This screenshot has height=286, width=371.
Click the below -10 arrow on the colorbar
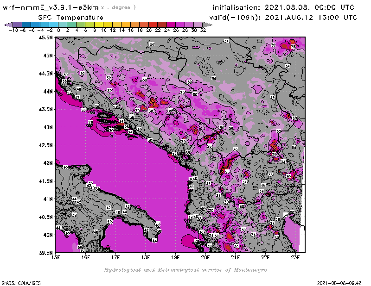coord(8,25)
